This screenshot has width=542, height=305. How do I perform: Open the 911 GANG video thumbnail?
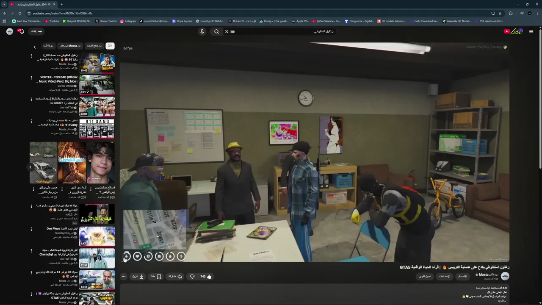point(97,128)
